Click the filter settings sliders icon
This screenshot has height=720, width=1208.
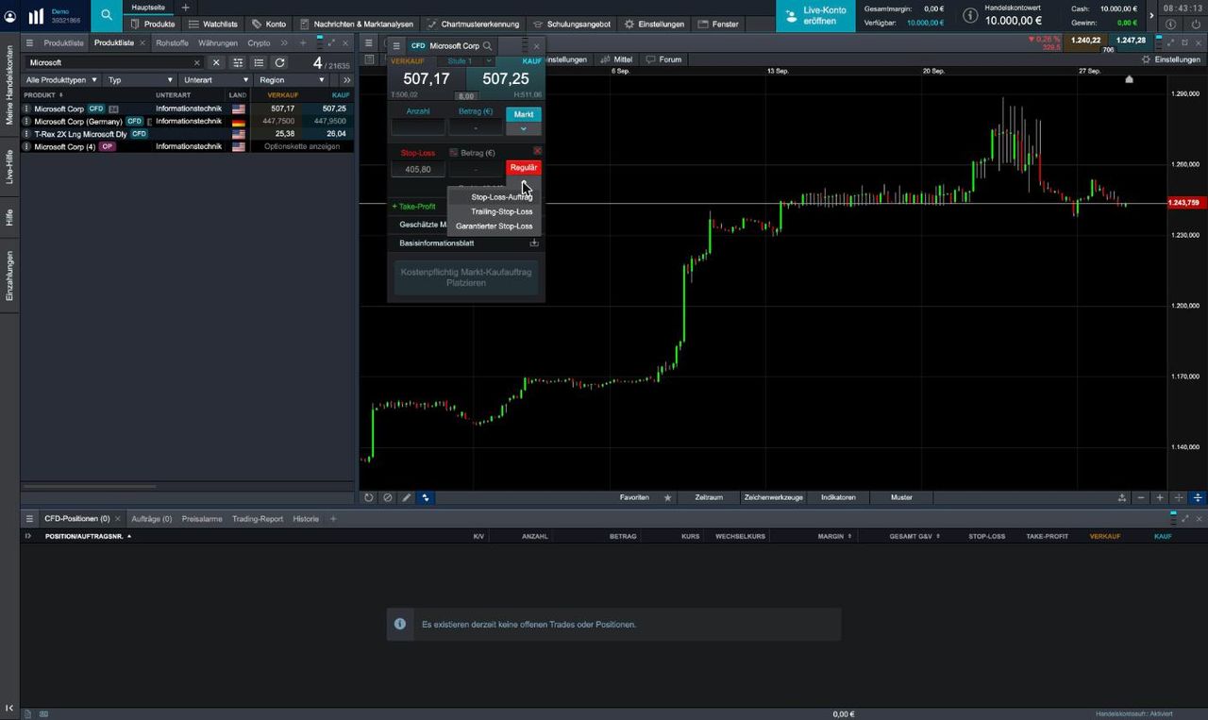click(x=238, y=62)
